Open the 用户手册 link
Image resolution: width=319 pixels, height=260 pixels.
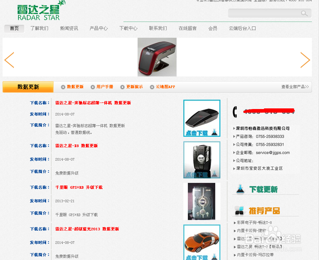105,87
